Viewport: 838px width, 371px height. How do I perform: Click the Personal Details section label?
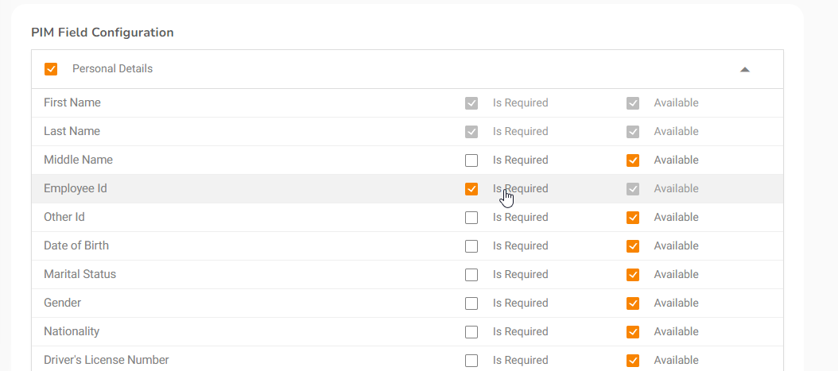click(112, 69)
